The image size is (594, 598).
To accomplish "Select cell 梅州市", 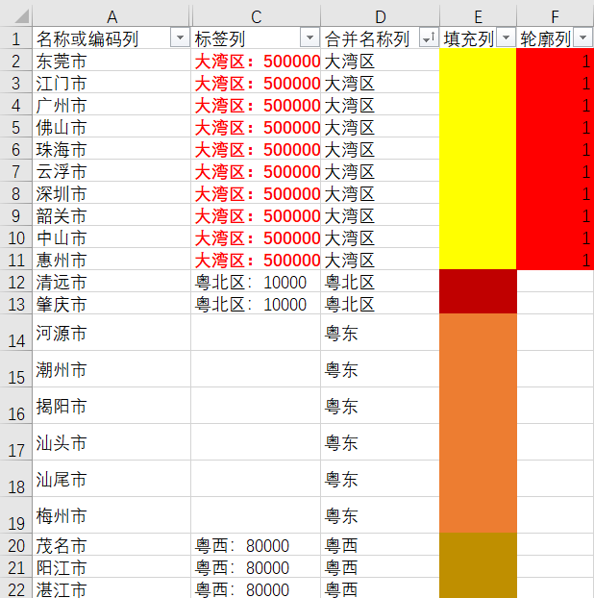I will 111,515.
